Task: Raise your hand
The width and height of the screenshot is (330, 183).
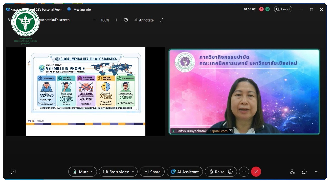Action: tap(217, 172)
